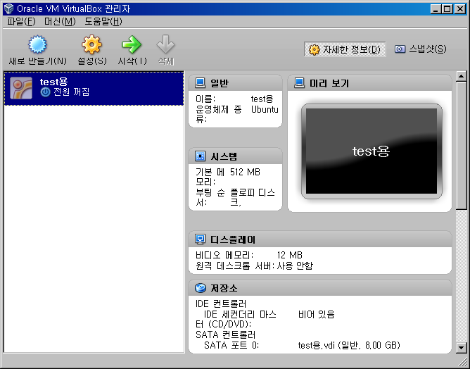Select the test용 entry in VM list
The width and height of the screenshot is (470, 369).
tap(94, 88)
